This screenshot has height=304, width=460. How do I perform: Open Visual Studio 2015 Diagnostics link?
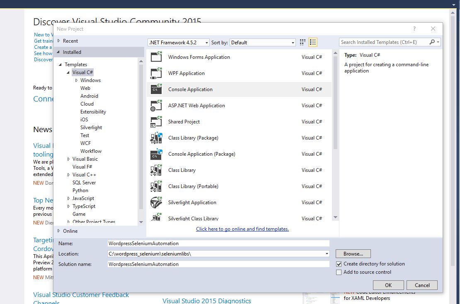207,301
